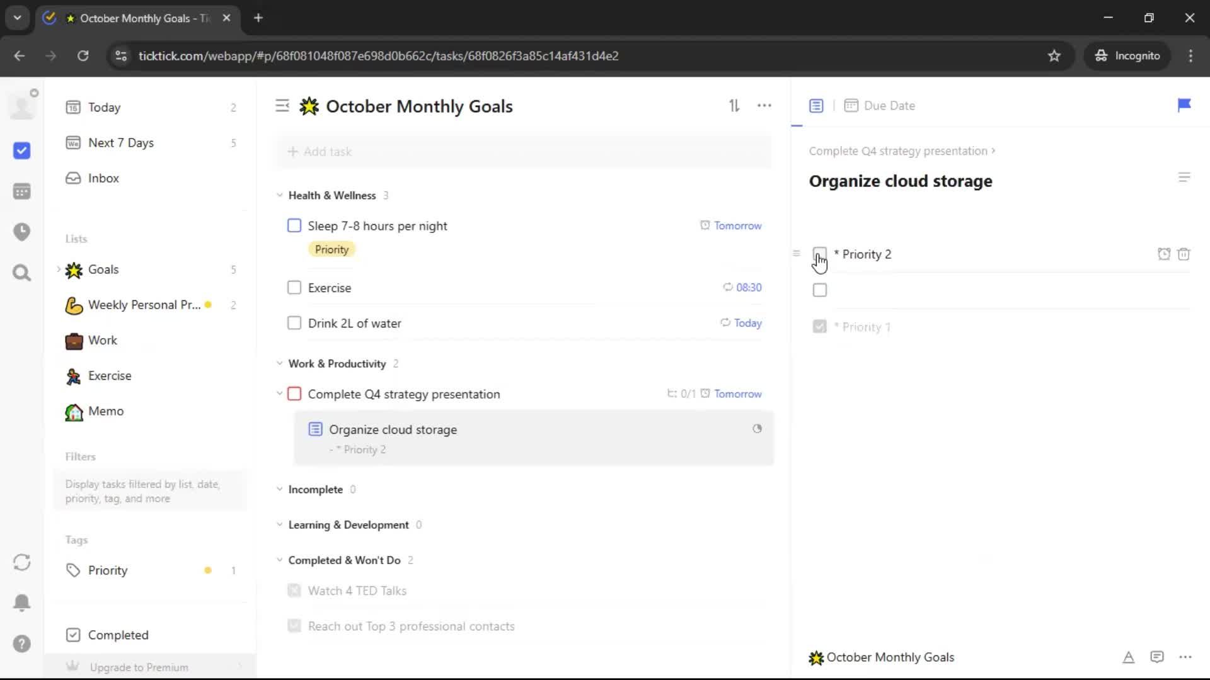Delete the Priority 2 checklist item
This screenshot has width=1210, height=680.
pos(1184,254)
